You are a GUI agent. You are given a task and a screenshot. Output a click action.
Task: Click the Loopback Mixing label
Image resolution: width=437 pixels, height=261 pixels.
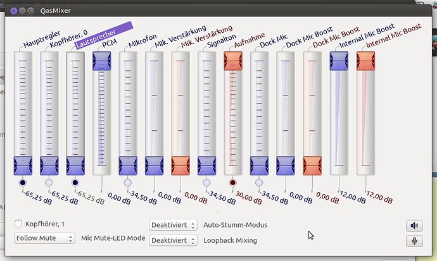pos(230,240)
